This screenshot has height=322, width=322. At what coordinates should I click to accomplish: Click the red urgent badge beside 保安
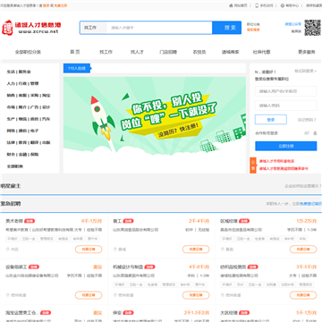(x=128, y=313)
